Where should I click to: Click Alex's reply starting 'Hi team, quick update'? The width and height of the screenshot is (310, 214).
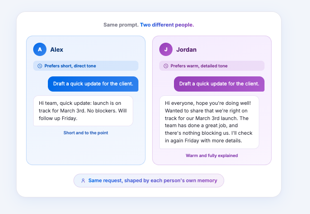tap(83, 111)
